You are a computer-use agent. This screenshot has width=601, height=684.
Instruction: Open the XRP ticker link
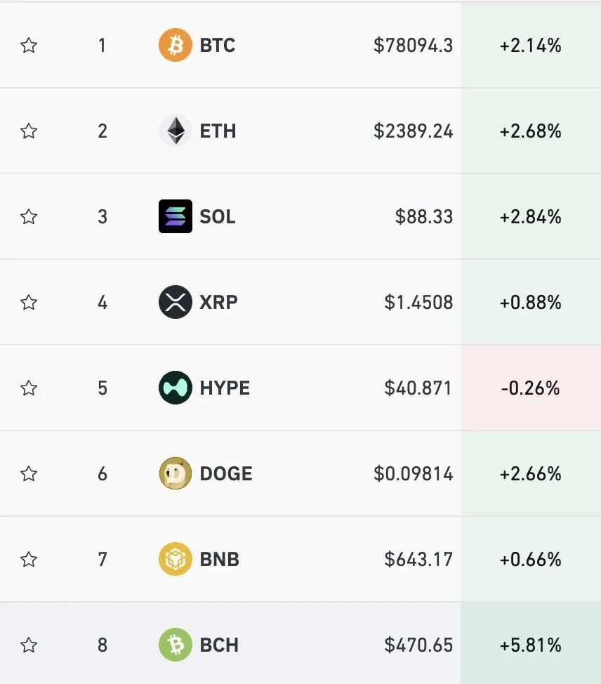[x=218, y=302]
